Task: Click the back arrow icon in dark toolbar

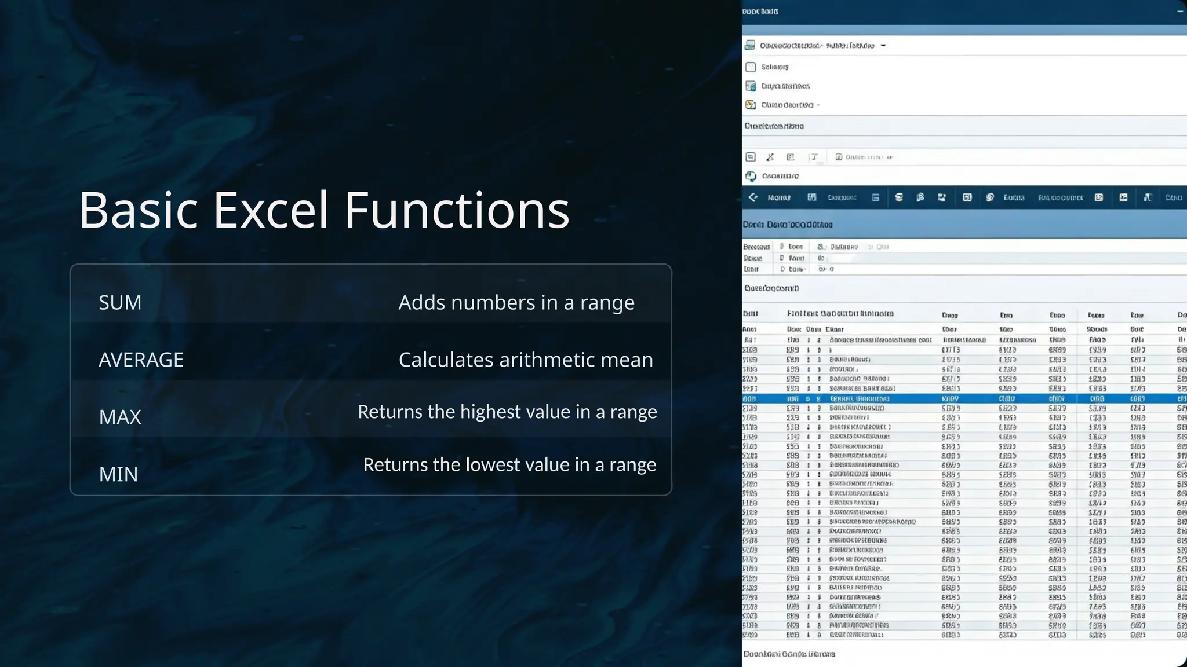Action: (x=753, y=197)
